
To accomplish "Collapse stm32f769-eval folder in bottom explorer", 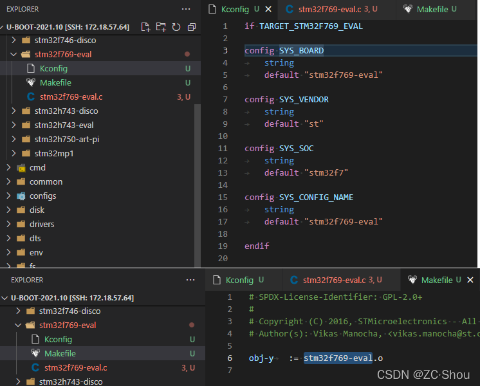I will click(x=18, y=325).
